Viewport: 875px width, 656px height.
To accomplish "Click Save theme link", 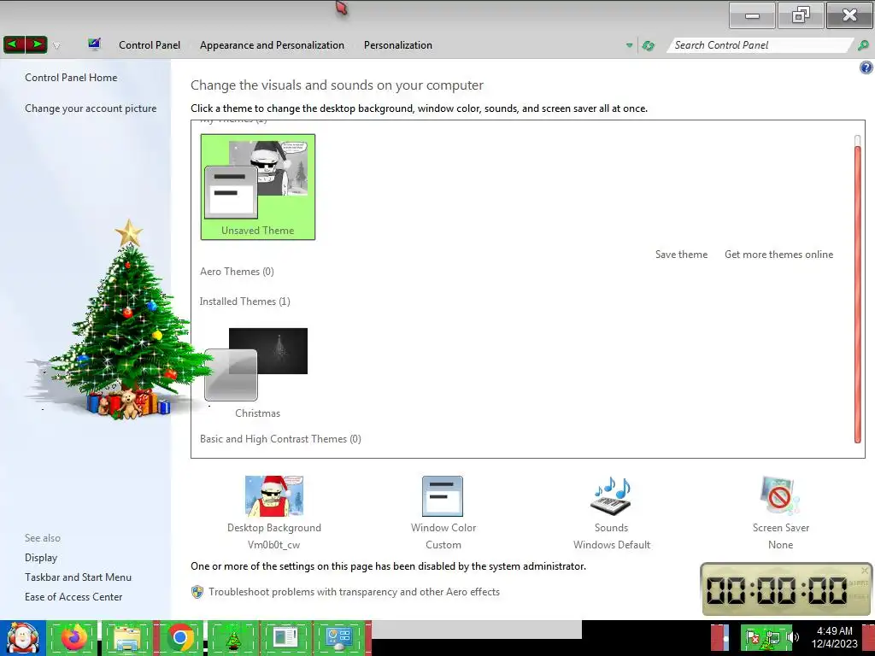I will pyautogui.click(x=681, y=255).
